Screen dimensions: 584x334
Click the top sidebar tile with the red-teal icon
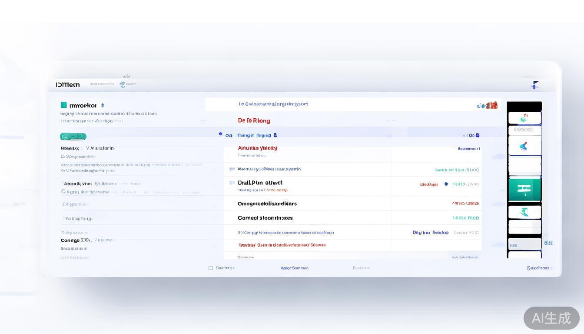(524, 118)
